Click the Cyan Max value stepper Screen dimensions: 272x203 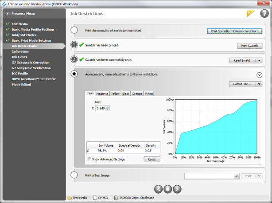[108, 108]
